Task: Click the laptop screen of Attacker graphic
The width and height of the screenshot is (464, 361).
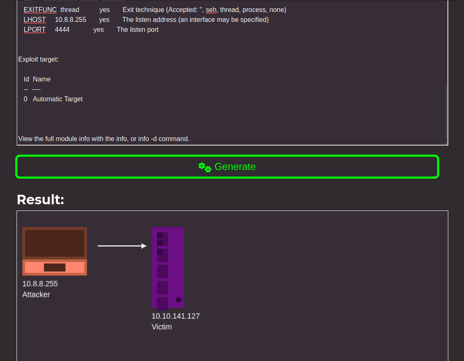Action: [x=55, y=243]
